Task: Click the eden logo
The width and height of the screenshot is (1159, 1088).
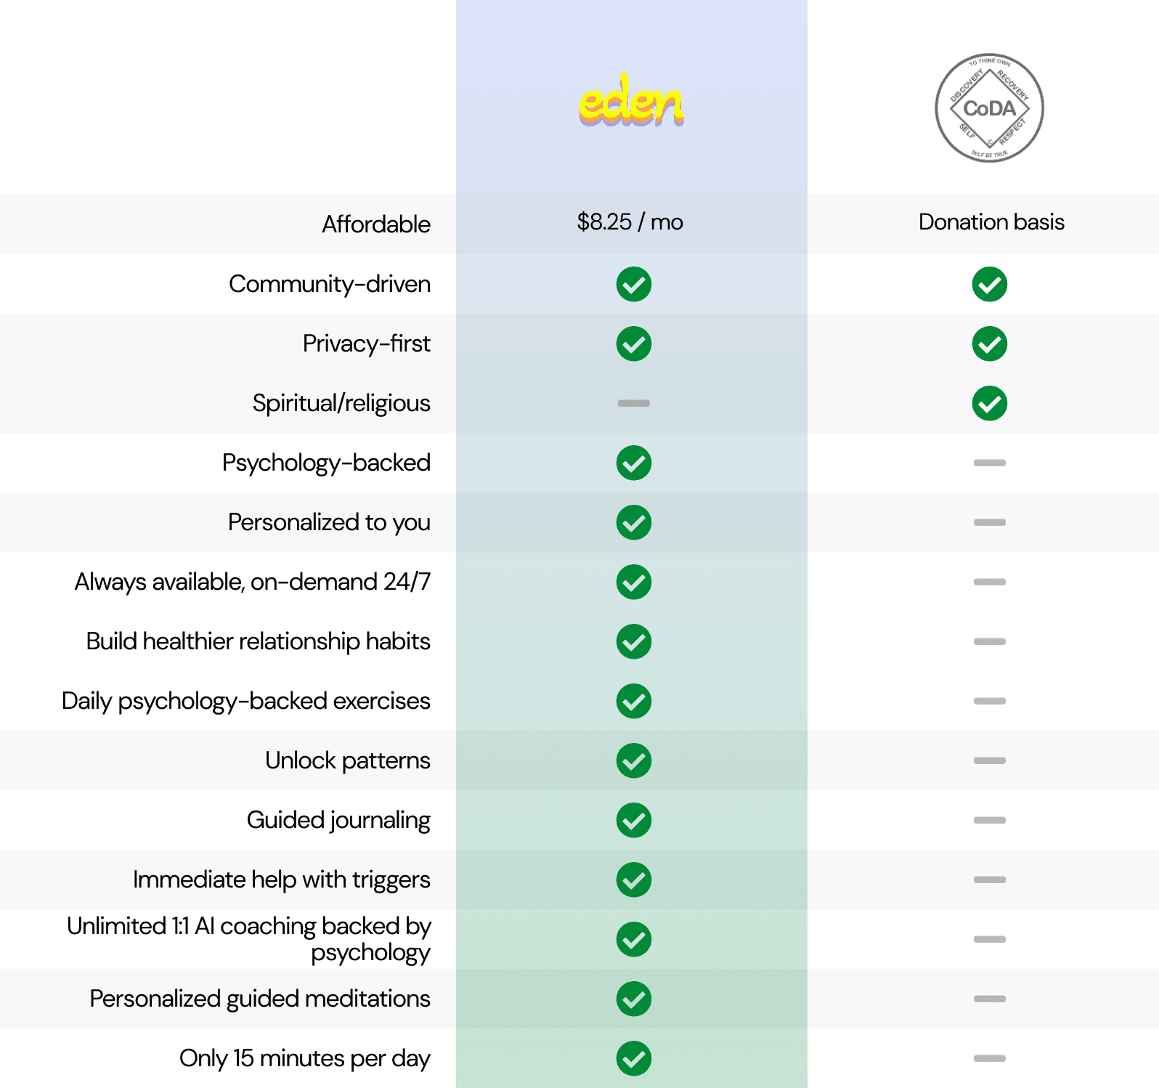Action: coord(631,102)
